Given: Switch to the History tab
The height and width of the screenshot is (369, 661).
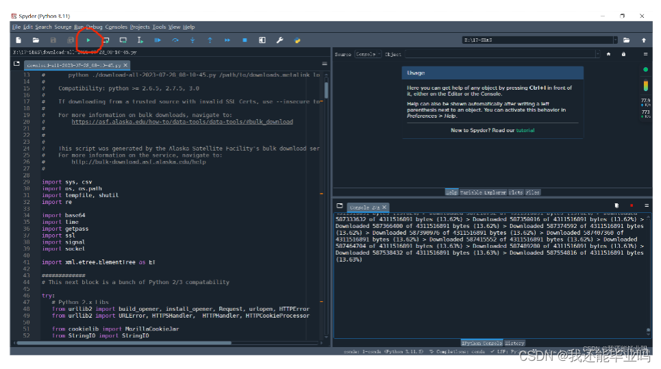Looking at the screenshot, I should point(514,343).
